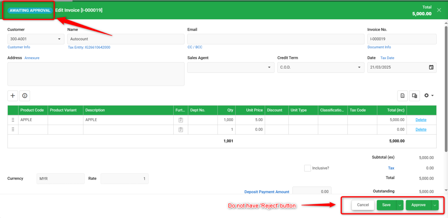Click the Save button
Screen dimensions: 448x218
click(x=386, y=205)
